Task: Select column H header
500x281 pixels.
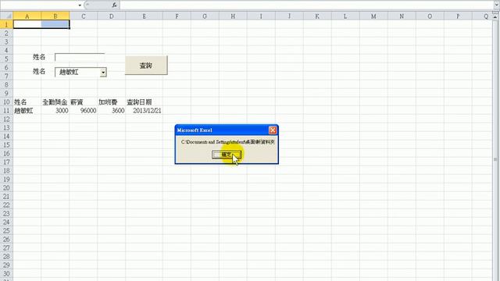Action: (233, 16)
